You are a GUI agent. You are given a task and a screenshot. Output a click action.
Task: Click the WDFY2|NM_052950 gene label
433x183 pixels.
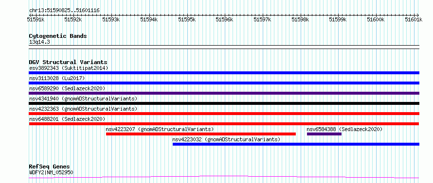[51, 173]
